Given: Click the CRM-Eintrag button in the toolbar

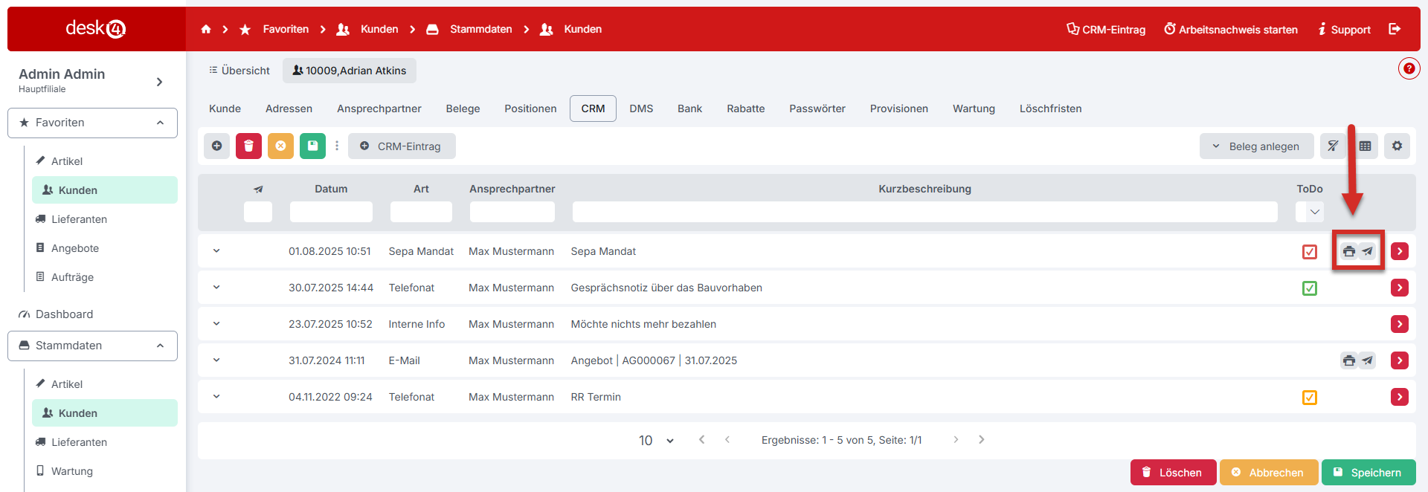Looking at the screenshot, I should [x=402, y=146].
